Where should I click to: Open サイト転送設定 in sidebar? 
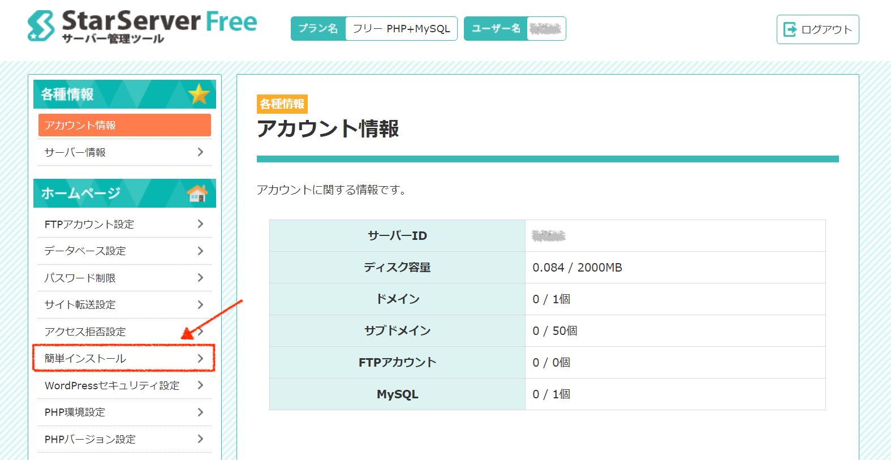click(124, 304)
